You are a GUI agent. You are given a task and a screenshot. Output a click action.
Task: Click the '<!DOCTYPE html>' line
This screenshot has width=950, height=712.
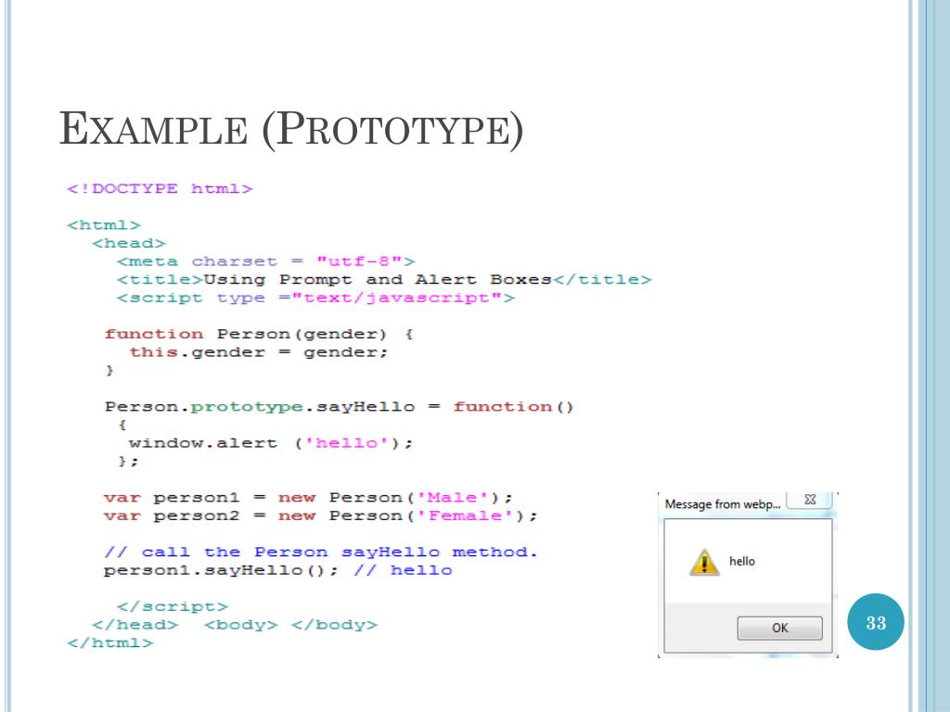(x=160, y=189)
